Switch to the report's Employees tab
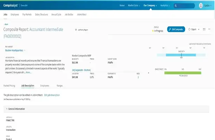This screenshot has width=215, height=140. (45, 86)
